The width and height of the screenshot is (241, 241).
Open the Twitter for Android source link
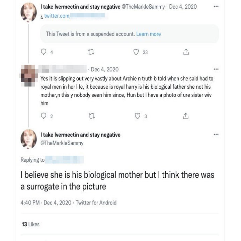coord(96,203)
